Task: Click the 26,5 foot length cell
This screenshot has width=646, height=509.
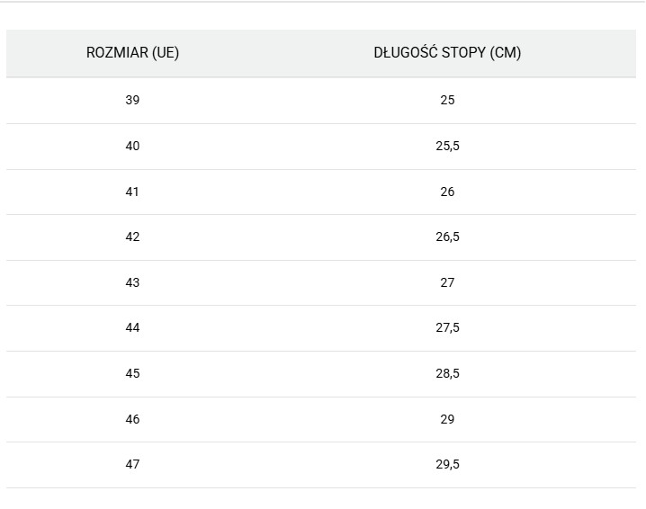Action: (447, 237)
